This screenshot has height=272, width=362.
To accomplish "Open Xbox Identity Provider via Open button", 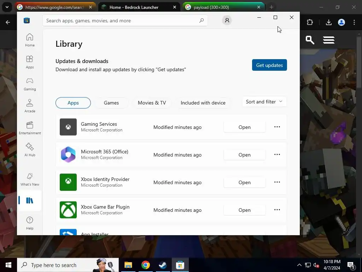I will (x=245, y=182).
